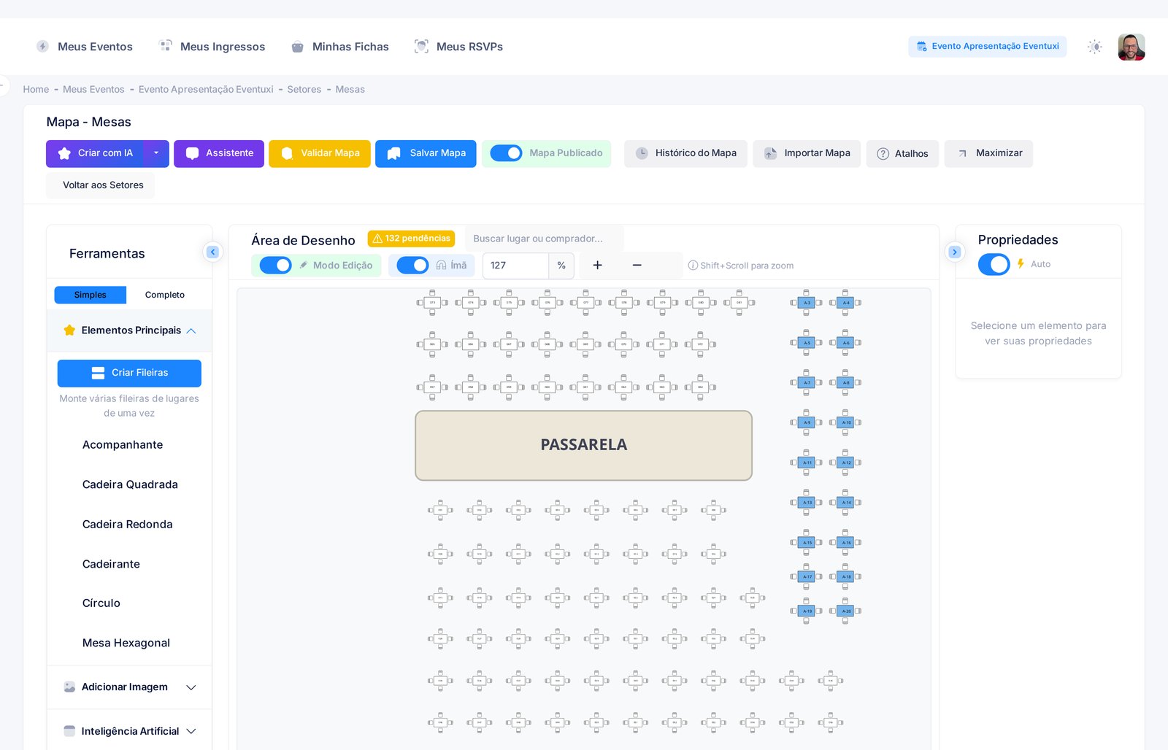
Task: Click the Criar com IA button
Action: 95,153
